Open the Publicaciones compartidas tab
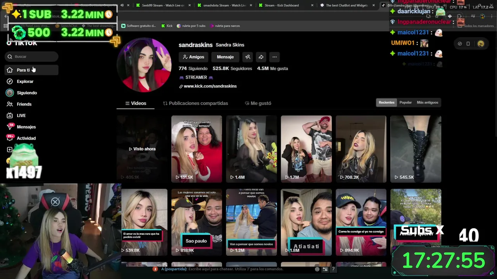497x279 pixels. 195,103
